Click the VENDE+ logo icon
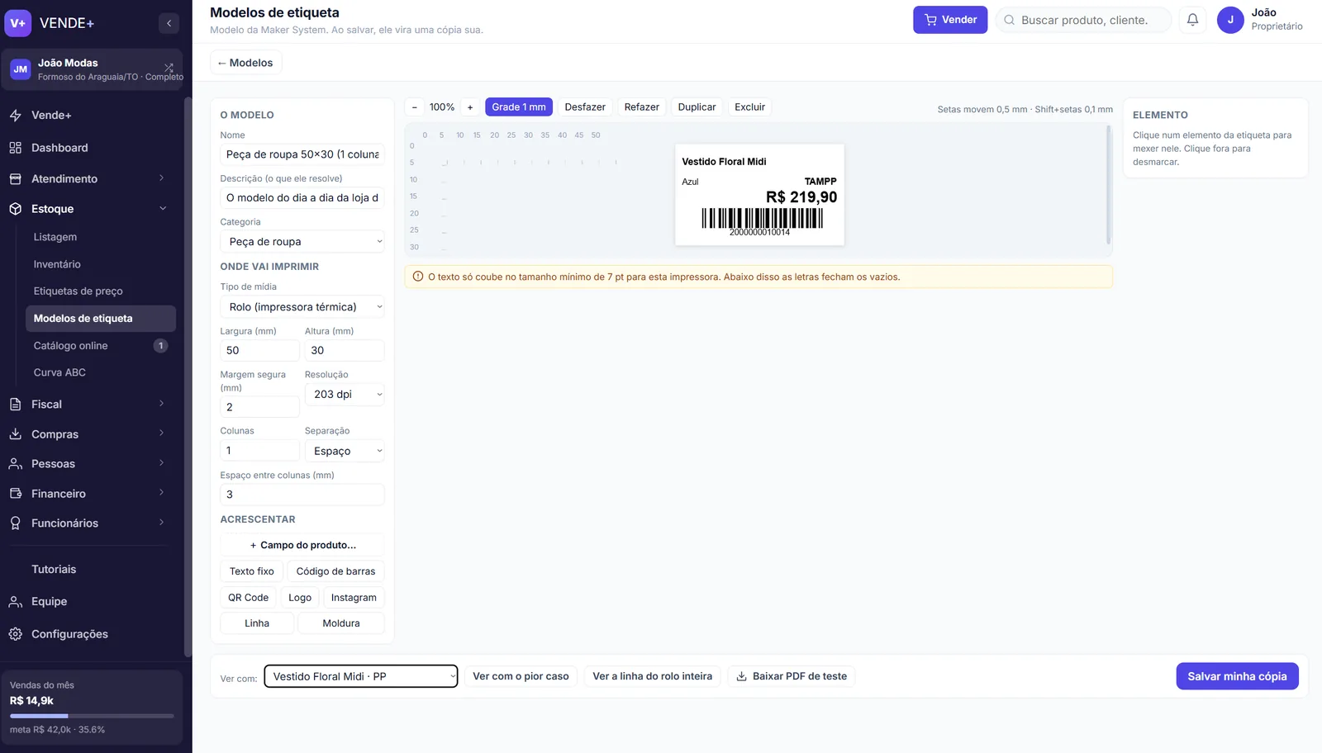The width and height of the screenshot is (1322, 753). tap(17, 23)
